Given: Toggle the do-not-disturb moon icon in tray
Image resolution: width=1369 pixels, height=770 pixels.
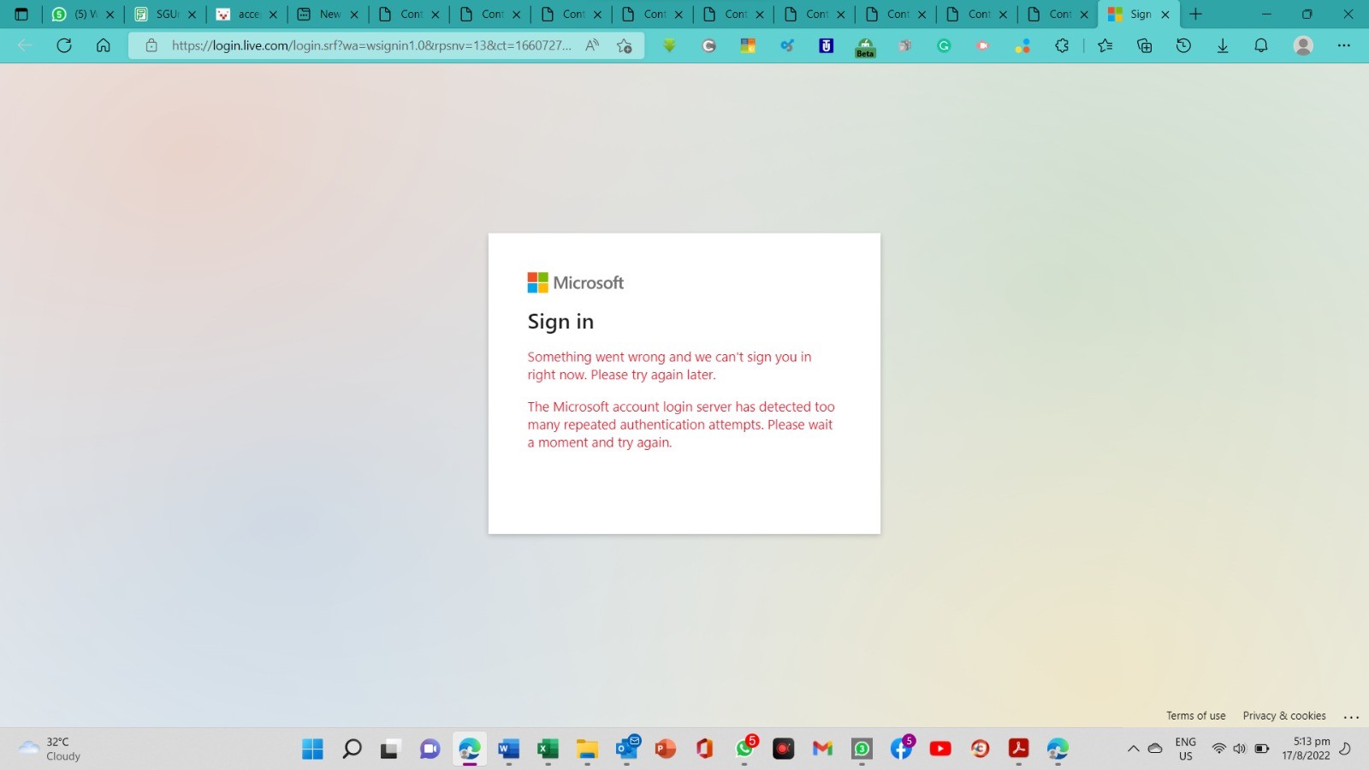Looking at the screenshot, I should (1345, 749).
